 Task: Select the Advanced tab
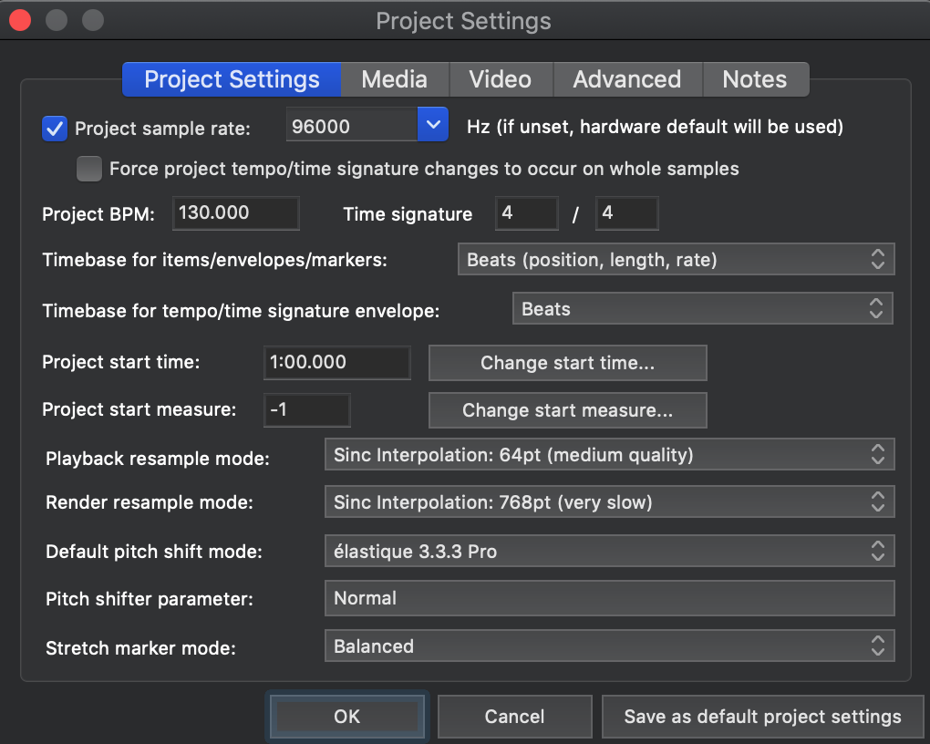point(626,79)
